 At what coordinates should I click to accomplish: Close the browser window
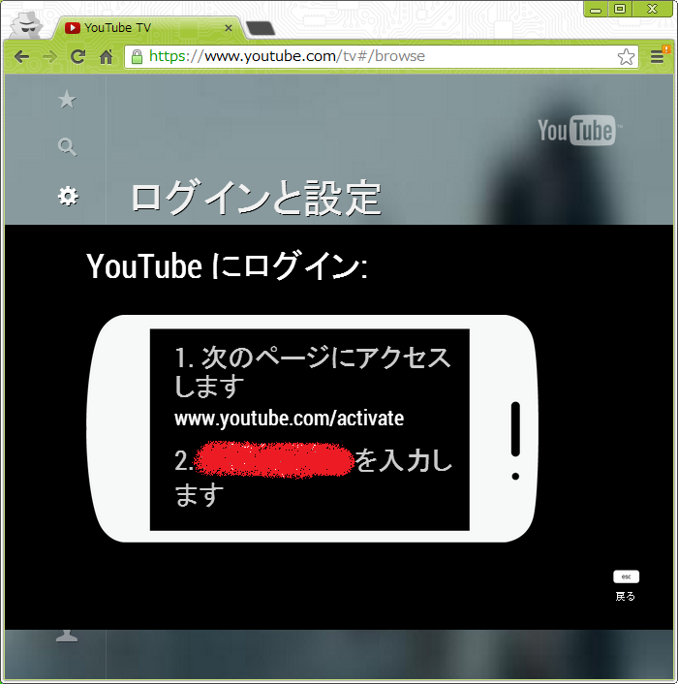point(652,9)
